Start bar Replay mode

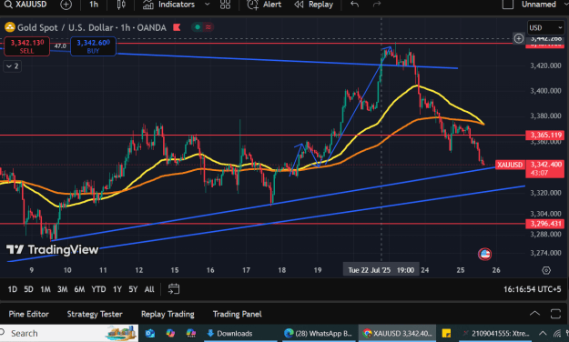point(313,5)
